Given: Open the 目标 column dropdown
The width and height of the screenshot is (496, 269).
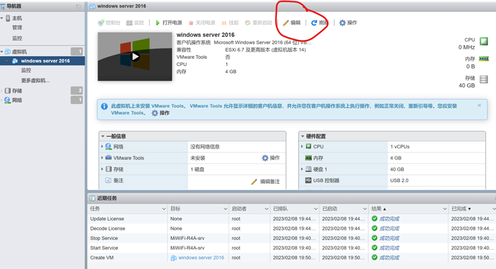Looking at the screenshot, I should (x=225, y=209).
